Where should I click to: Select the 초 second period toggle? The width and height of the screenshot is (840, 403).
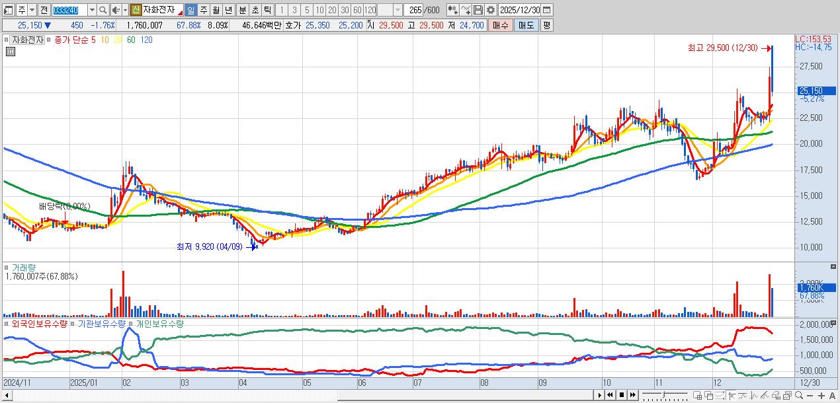point(254,10)
